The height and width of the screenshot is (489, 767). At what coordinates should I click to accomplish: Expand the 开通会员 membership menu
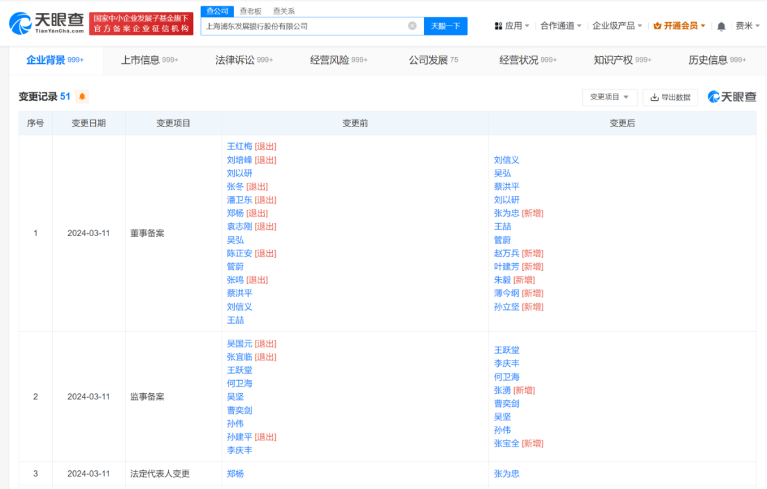pyautogui.click(x=679, y=26)
